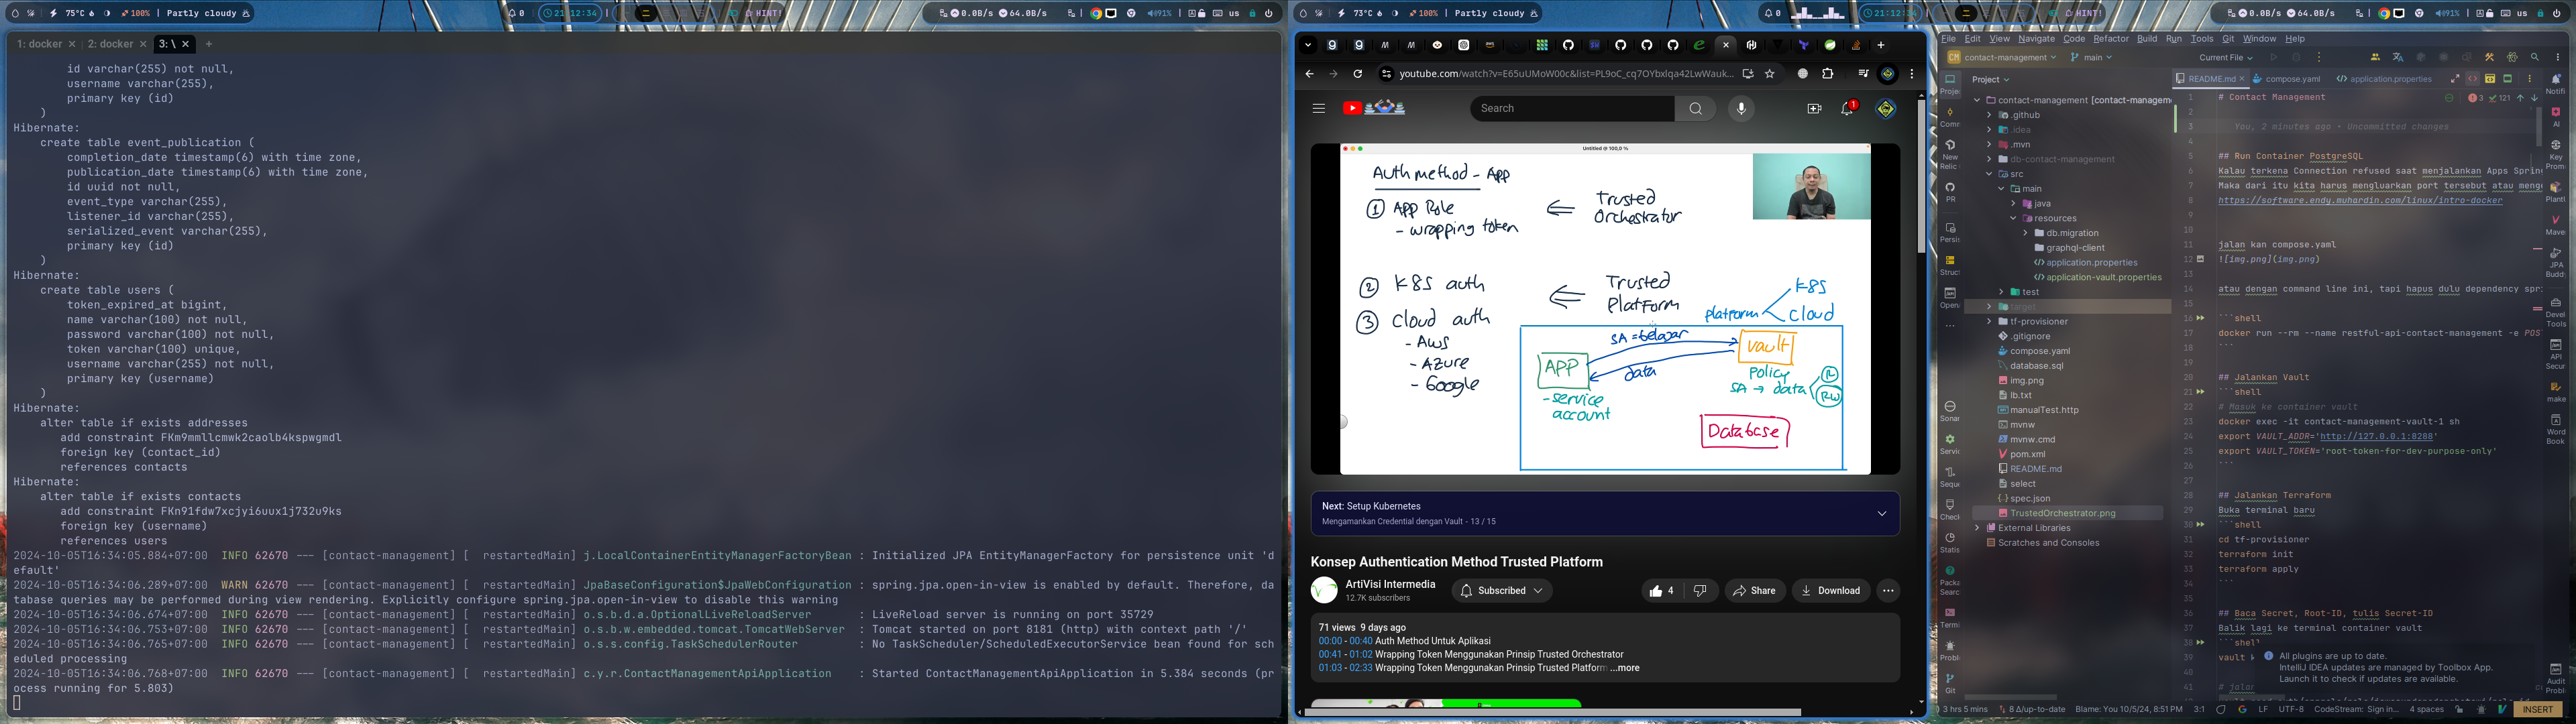Image resolution: width=2576 pixels, height=724 pixels.
Task: Open the browser tab search dropdown
Action: tap(1308, 45)
